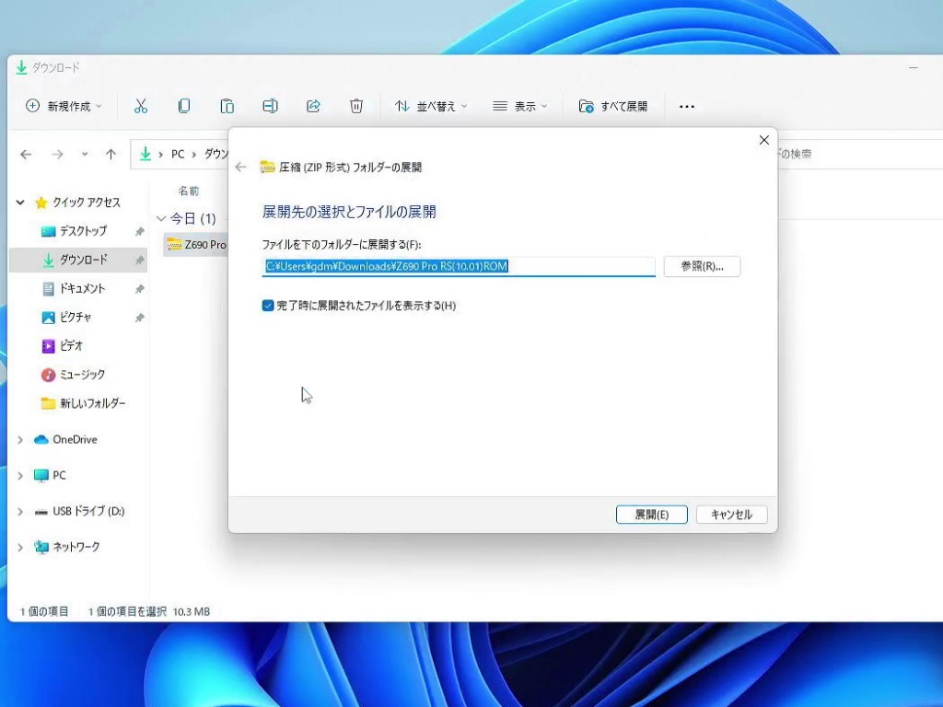Click the Paste clipboard icon
The height and width of the screenshot is (707, 943).
click(227, 106)
